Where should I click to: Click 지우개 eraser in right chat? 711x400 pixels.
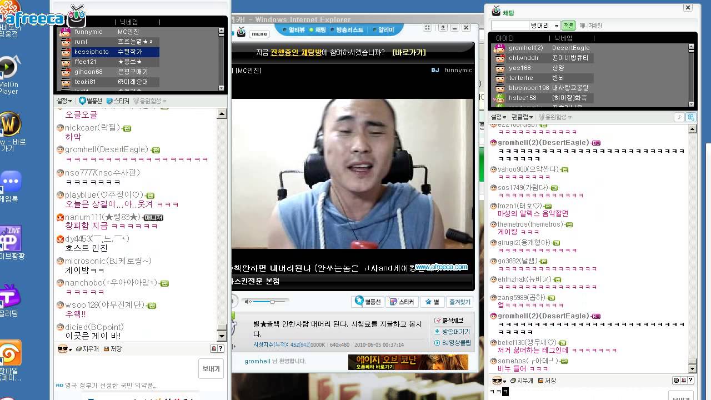pos(522,381)
